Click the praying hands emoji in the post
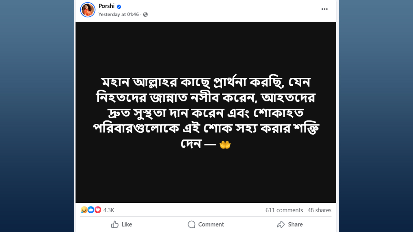 point(225,145)
